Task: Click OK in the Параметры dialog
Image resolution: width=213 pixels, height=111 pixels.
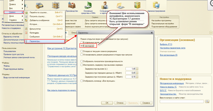Action: pos(107,103)
